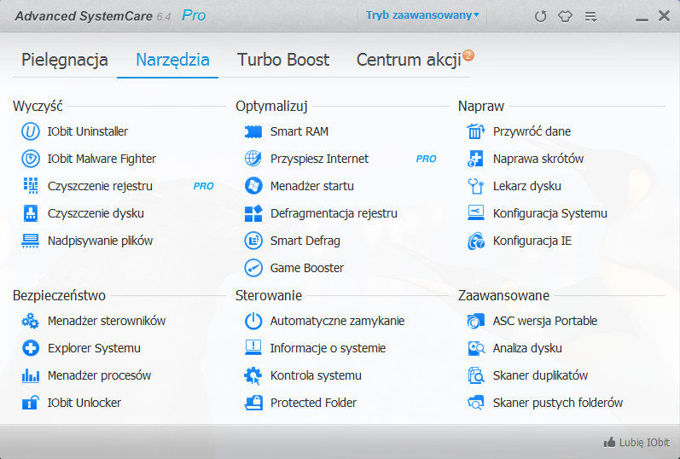The image size is (680, 459).
Task: Click the refresh arrow icon in title bar
Action: point(540,16)
